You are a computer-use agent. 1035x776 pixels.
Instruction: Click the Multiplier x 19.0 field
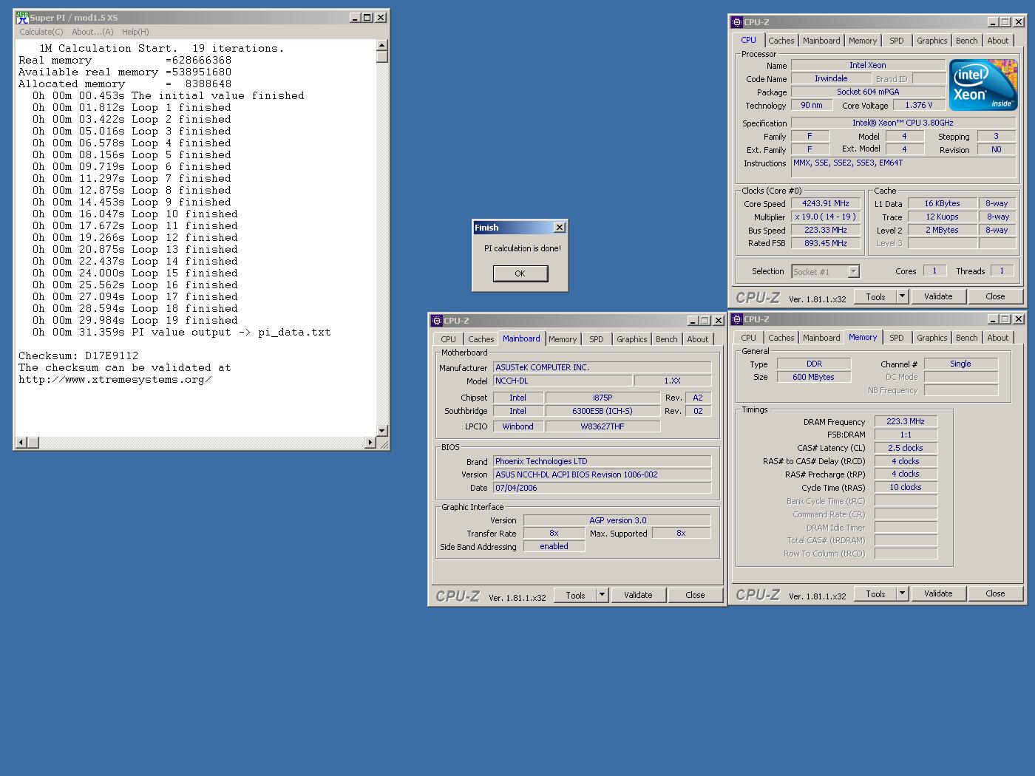coord(826,217)
